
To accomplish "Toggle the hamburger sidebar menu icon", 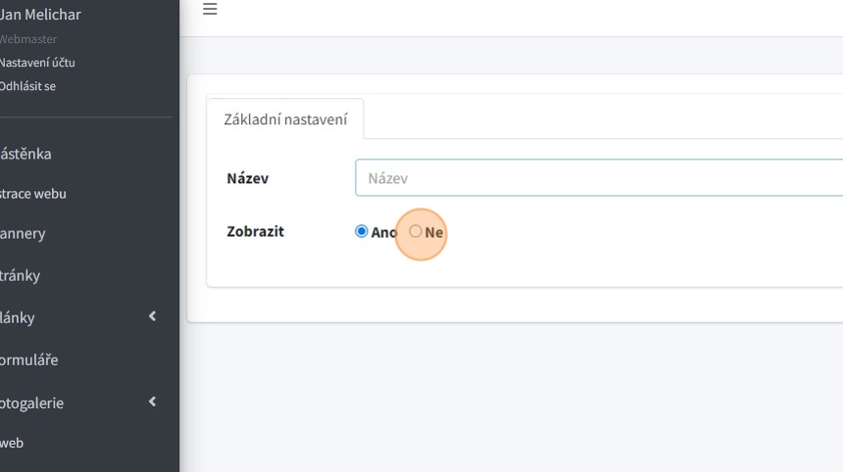I will point(210,10).
